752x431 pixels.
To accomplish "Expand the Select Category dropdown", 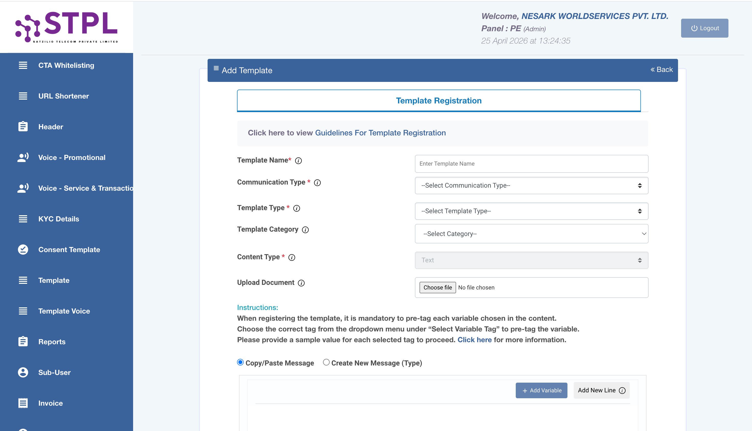I will pos(532,234).
